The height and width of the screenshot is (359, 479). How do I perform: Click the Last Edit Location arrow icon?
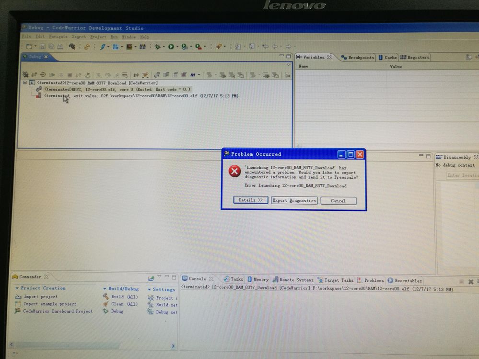point(265,46)
